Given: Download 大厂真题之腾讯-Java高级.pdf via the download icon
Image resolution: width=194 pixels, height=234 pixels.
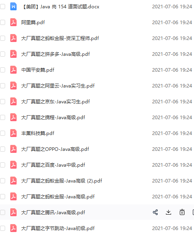Looking at the screenshot, I should pyautogui.click(x=168, y=212).
